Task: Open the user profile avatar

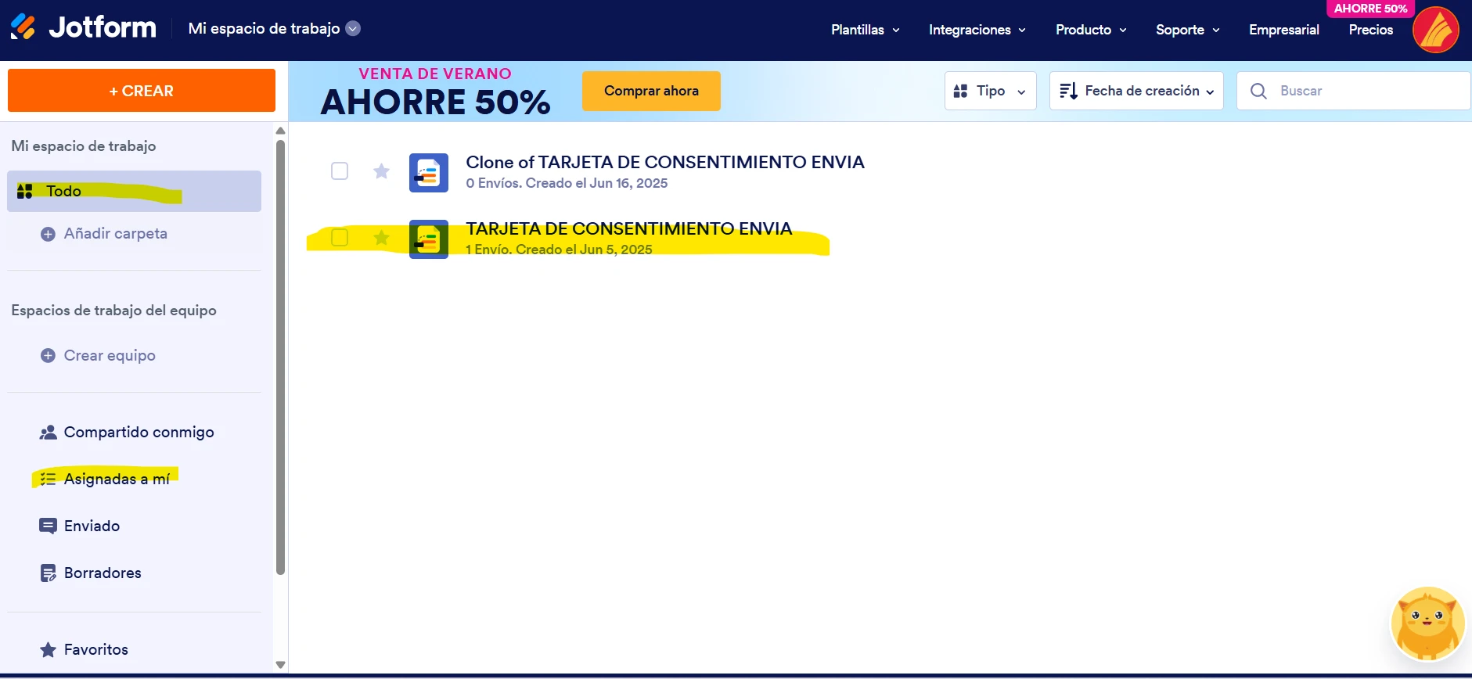Action: click(1435, 30)
